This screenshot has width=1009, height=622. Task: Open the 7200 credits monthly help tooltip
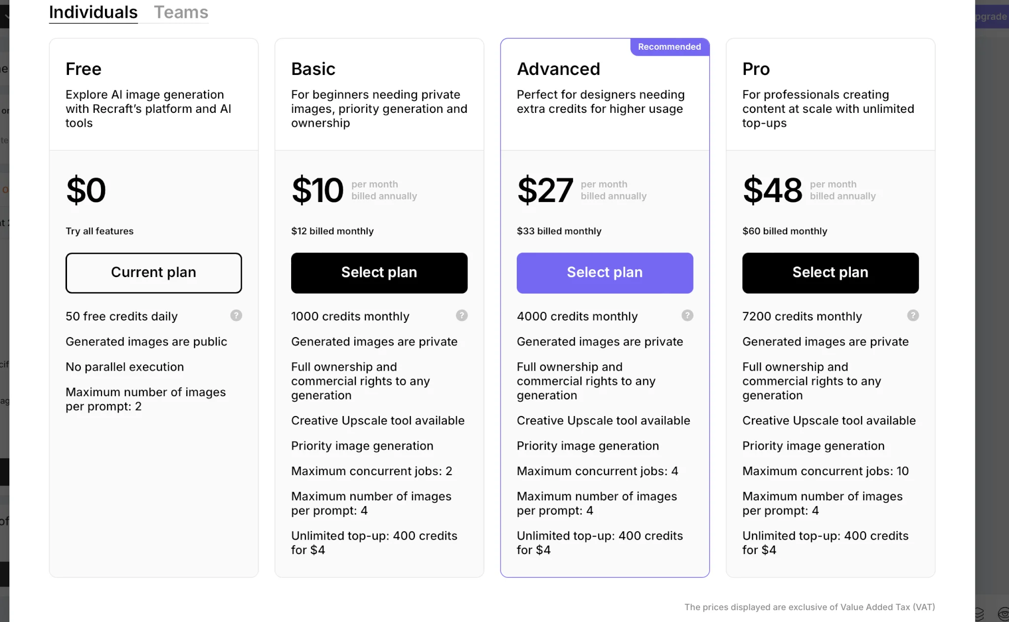tap(913, 315)
